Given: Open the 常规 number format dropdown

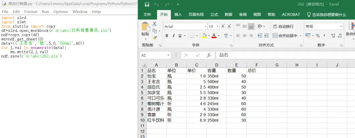Looking at the screenshot, I should point(341,27).
